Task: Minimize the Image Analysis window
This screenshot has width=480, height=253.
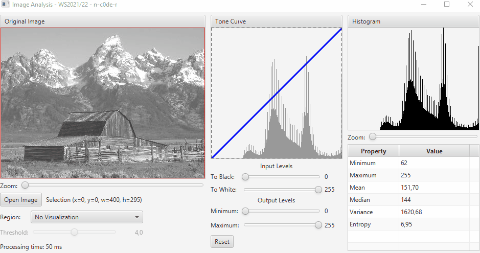Action: click(424, 4)
